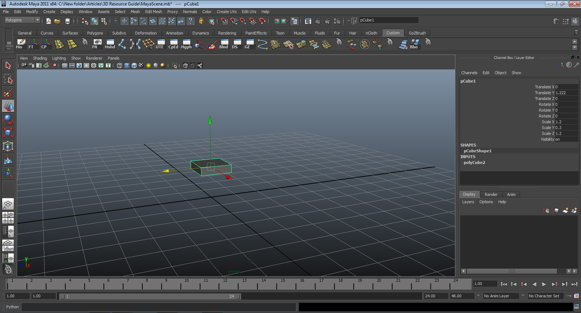The image size is (581, 313).
Task: Click the play forward button
Action: pos(544,284)
